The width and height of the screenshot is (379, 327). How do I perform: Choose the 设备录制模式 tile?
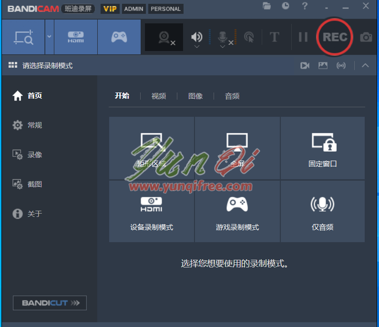tap(152, 211)
